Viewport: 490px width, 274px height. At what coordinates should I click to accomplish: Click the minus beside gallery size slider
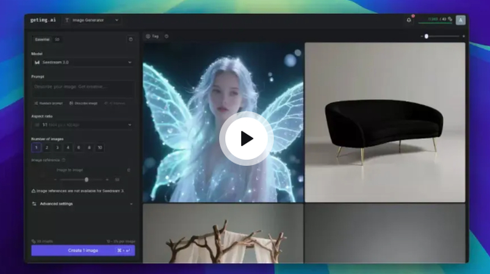click(x=422, y=36)
